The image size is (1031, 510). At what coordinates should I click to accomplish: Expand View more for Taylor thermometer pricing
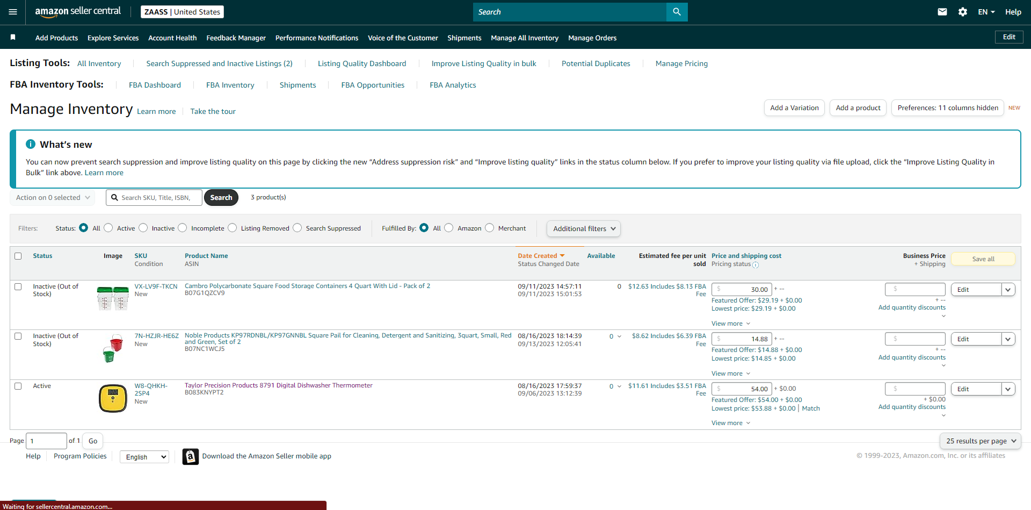pyautogui.click(x=731, y=423)
